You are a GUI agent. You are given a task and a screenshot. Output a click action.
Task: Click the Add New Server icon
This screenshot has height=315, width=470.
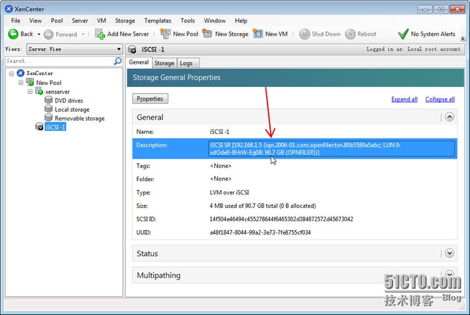[x=99, y=34]
